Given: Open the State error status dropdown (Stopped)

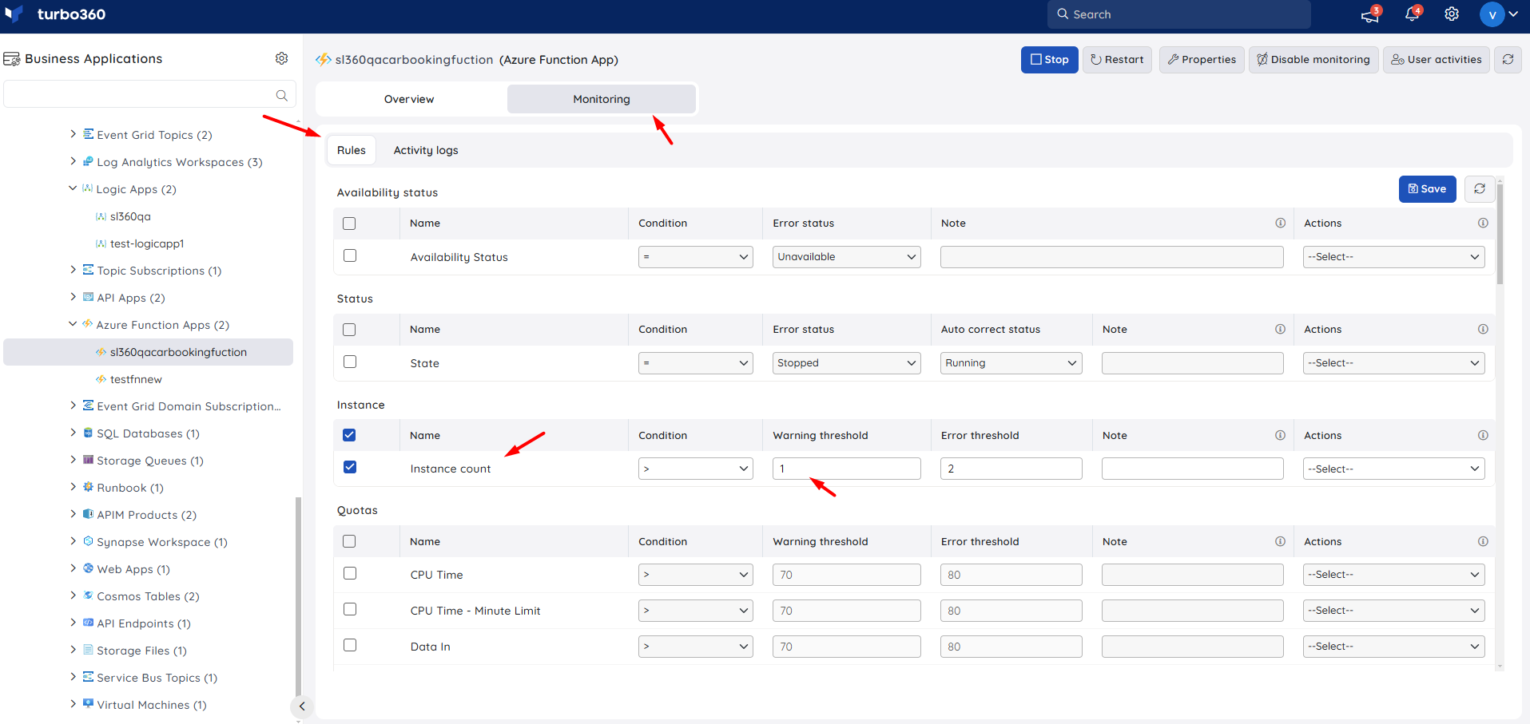Looking at the screenshot, I should click(x=846, y=363).
